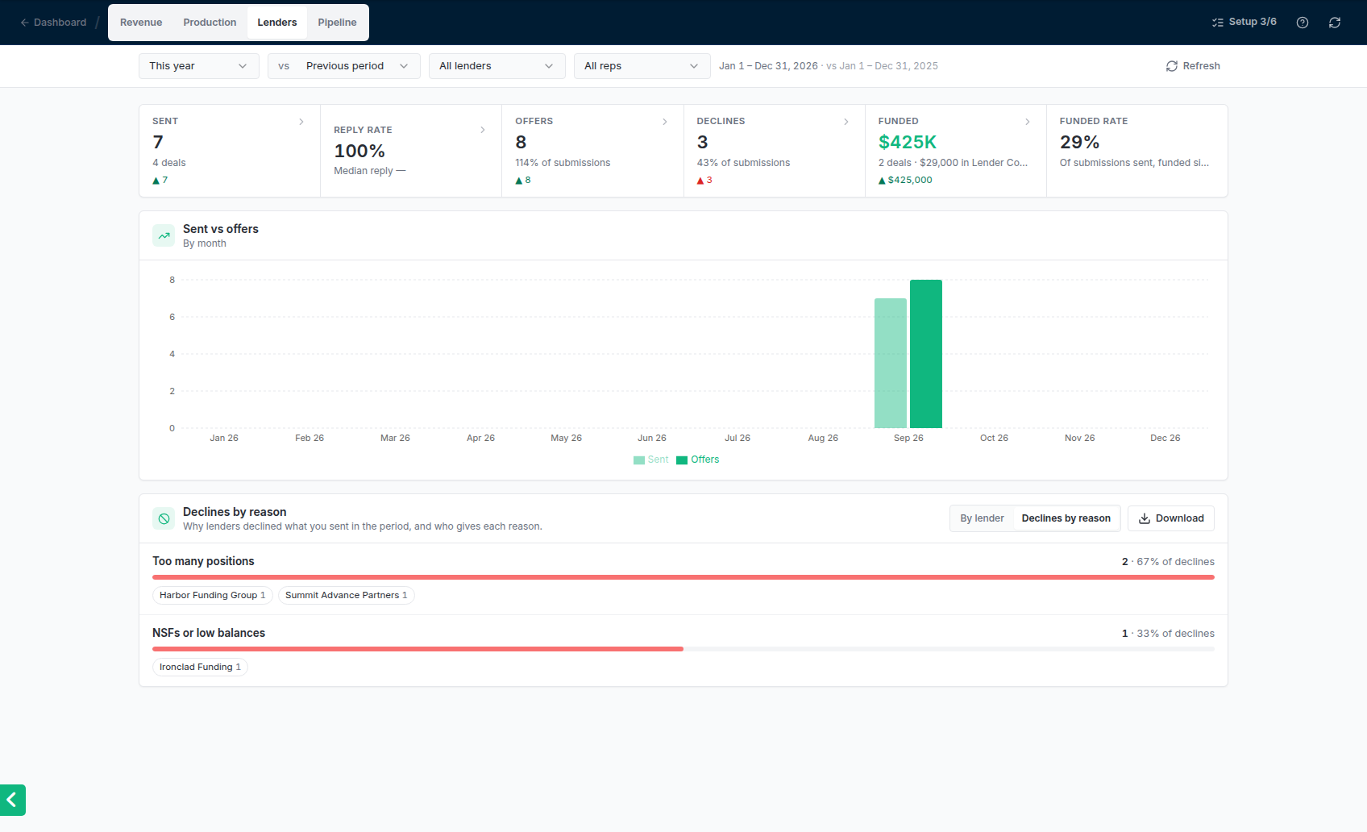Download the declines report

(1171, 518)
